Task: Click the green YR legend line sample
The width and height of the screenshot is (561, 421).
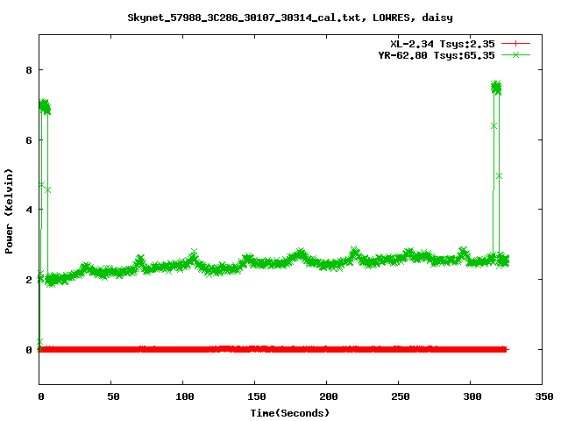Action: [515, 54]
